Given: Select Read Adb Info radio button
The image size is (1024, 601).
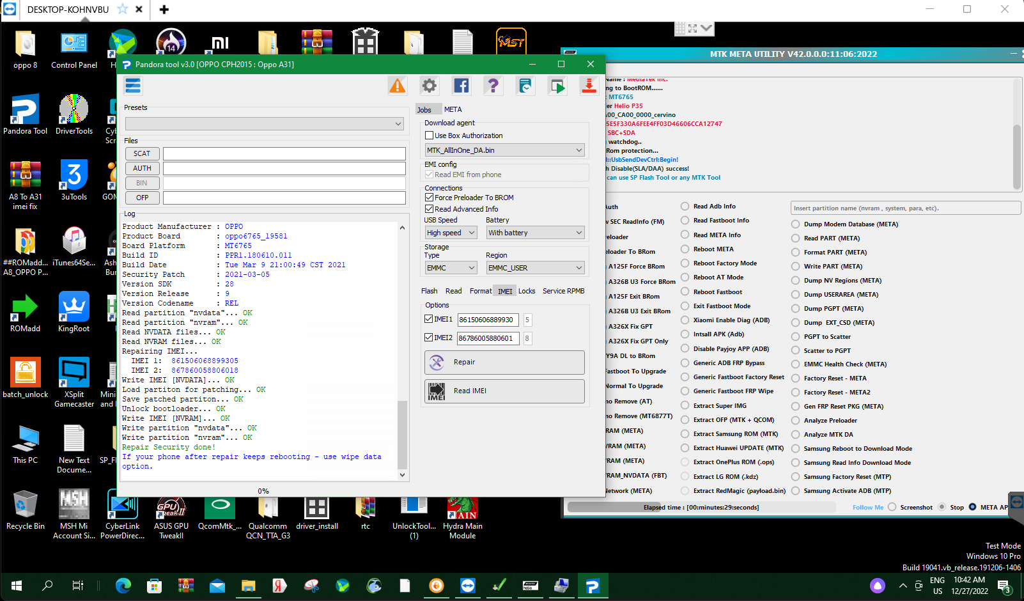Looking at the screenshot, I should [x=685, y=207].
